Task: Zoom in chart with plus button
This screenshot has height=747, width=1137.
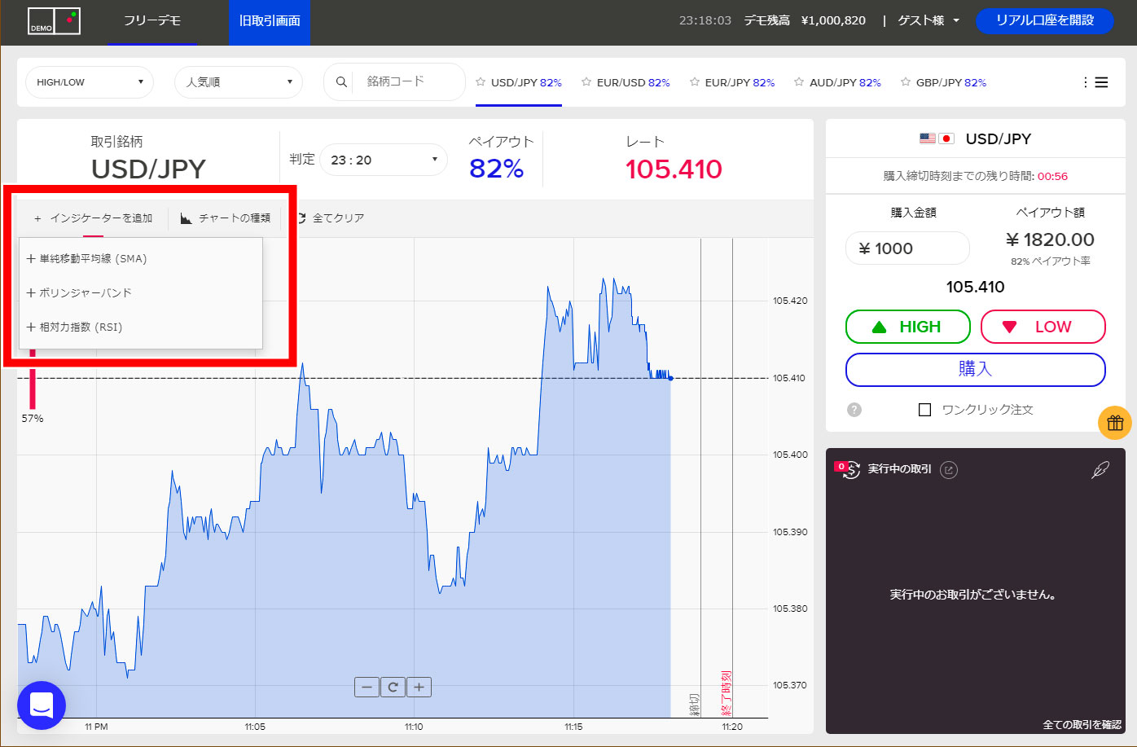Action: [419, 688]
